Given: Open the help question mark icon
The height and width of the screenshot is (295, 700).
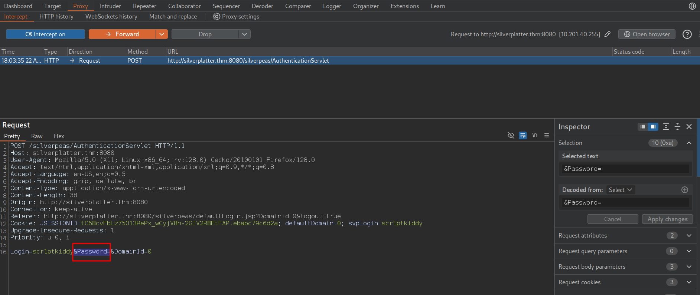Looking at the screenshot, I should tap(687, 34).
